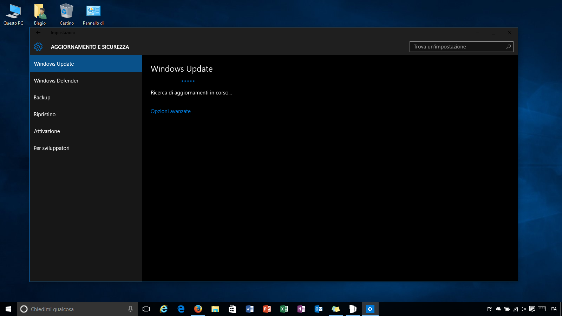Screen dimensions: 562x316
Task: Select the Biagio user folder desktop icon
Action: (x=40, y=15)
